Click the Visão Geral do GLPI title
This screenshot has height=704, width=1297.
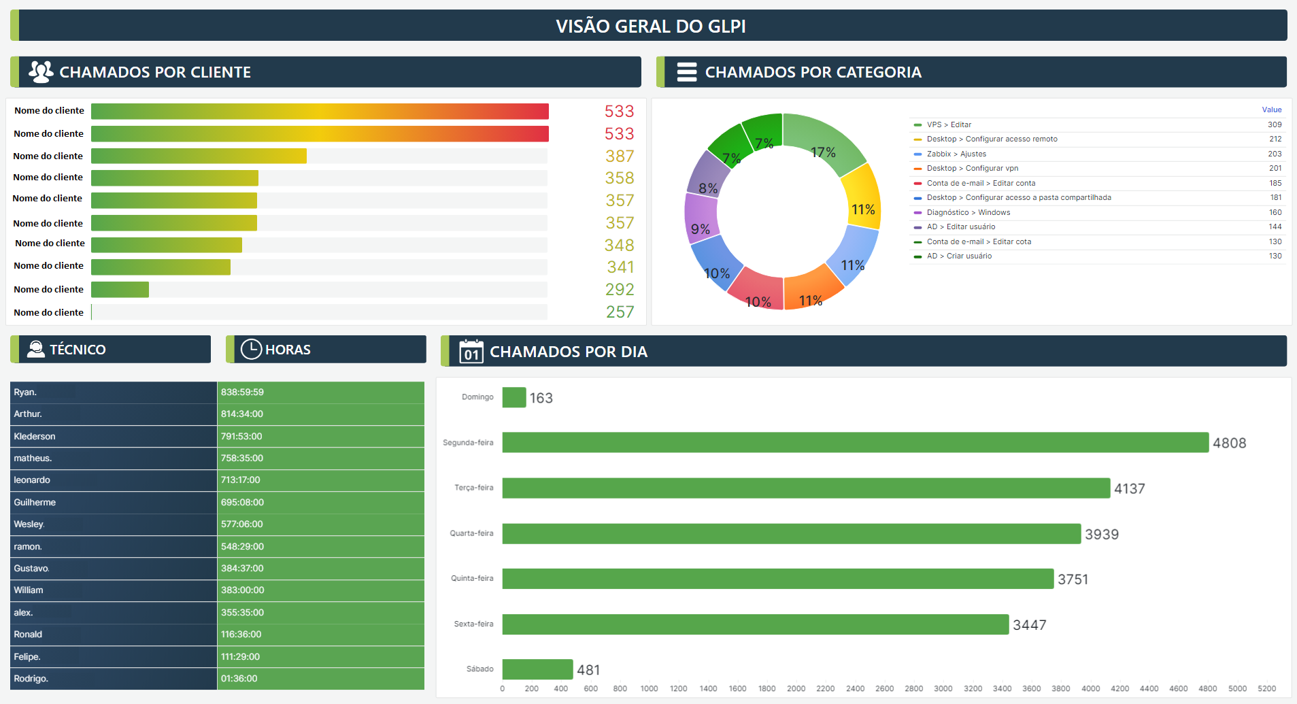click(x=651, y=26)
